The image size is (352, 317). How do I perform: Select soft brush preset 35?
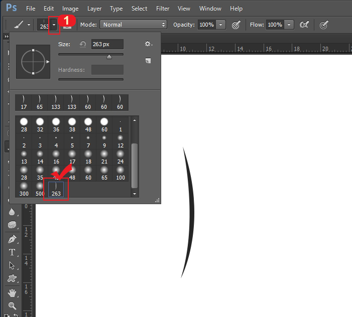point(40,173)
